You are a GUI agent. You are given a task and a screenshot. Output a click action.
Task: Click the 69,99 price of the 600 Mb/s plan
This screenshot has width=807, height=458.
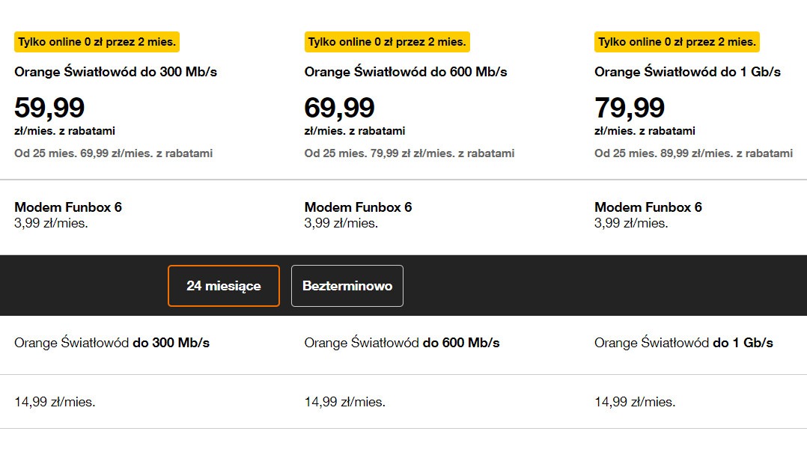pyautogui.click(x=339, y=107)
